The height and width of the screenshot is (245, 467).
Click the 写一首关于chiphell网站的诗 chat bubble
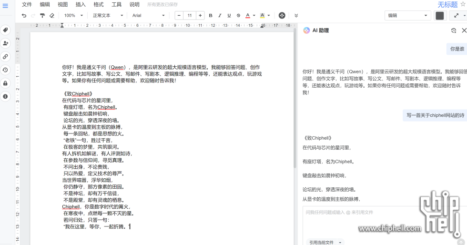pos(435,115)
